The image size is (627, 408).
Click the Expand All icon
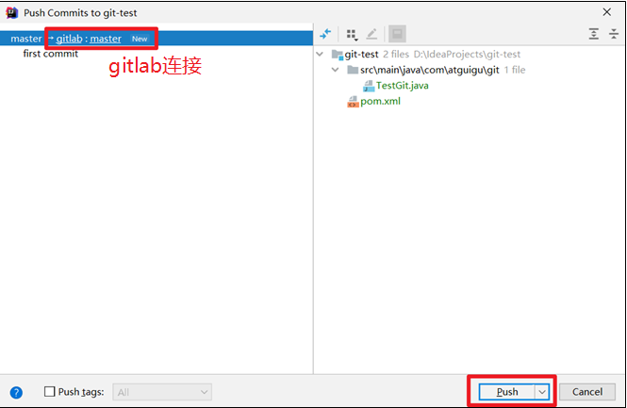pyautogui.click(x=594, y=34)
